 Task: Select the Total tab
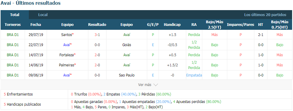click(15, 15)
